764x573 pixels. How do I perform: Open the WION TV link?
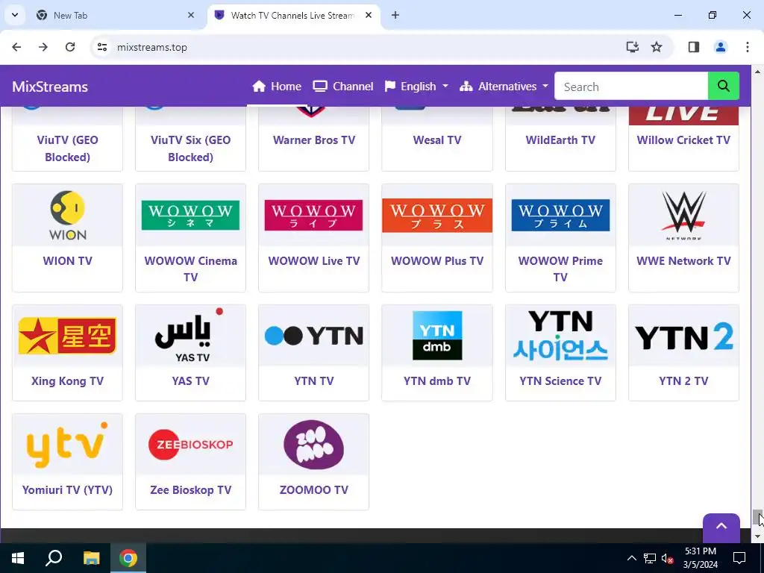[x=67, y=260]
